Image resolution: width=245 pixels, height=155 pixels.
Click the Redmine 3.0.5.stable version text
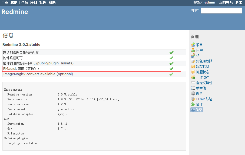(x=21, y=45)
